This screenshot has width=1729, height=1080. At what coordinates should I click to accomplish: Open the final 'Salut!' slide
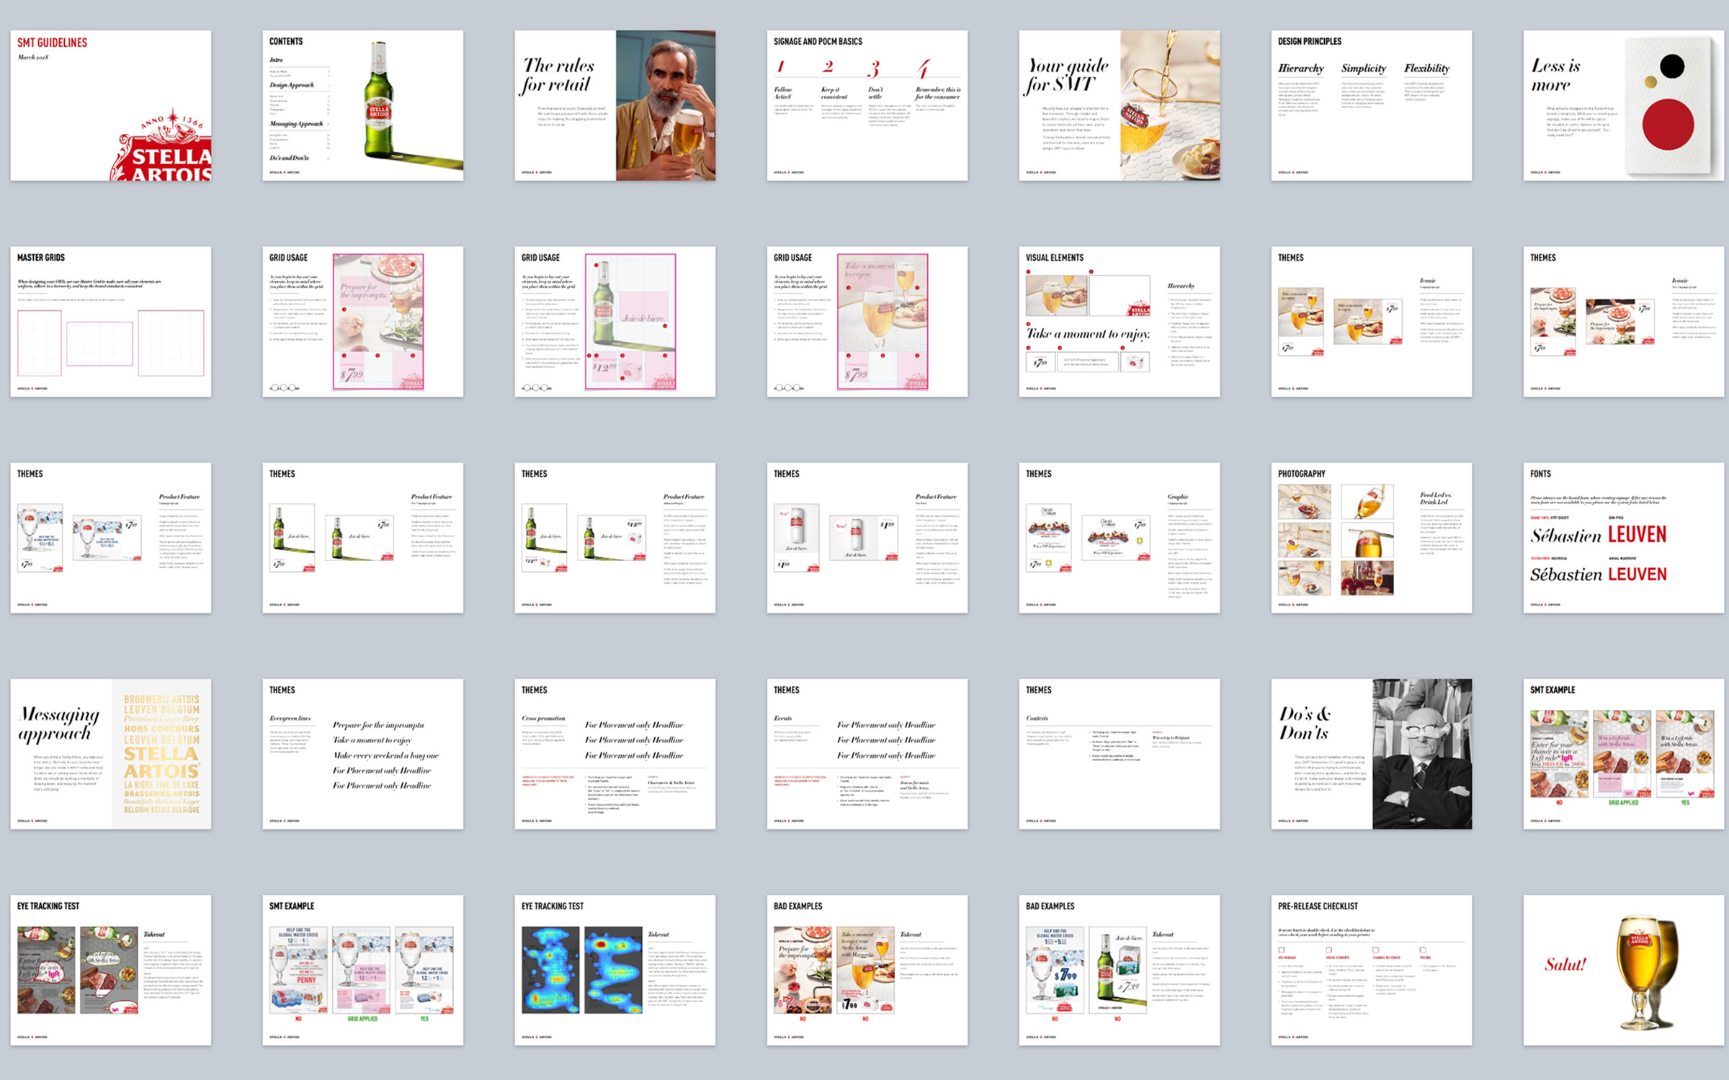click(x=1624, y=970)
